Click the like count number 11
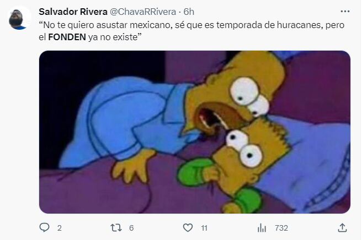 (x=204, y=228)
